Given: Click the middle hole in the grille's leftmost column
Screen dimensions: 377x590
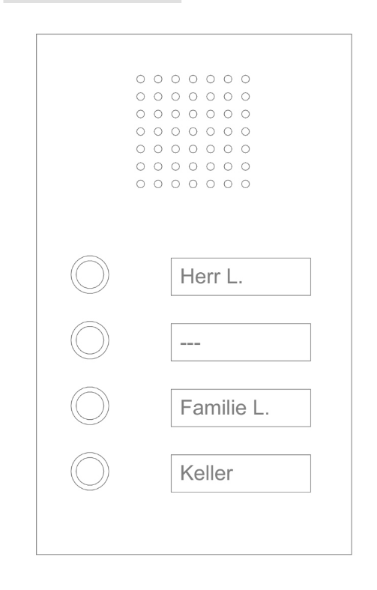Looking at the screenshot, I should click(140, 131).
